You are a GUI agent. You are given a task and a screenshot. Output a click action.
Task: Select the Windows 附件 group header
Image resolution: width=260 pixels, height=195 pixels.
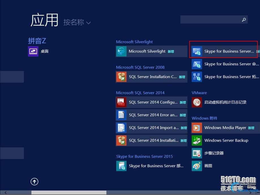205,118
